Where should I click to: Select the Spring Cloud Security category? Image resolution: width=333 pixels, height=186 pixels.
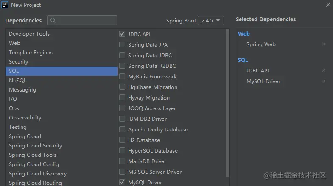pyautogui.click(x=36, y=146)
